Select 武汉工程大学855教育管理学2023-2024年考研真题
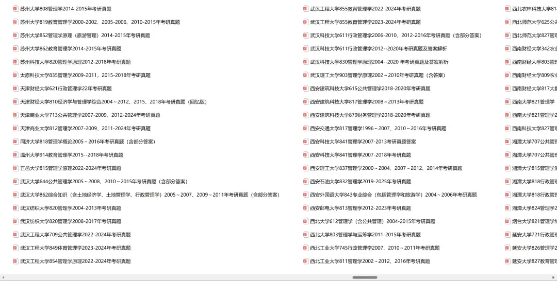This screenshot has height=281, width=557. [366, 22]
